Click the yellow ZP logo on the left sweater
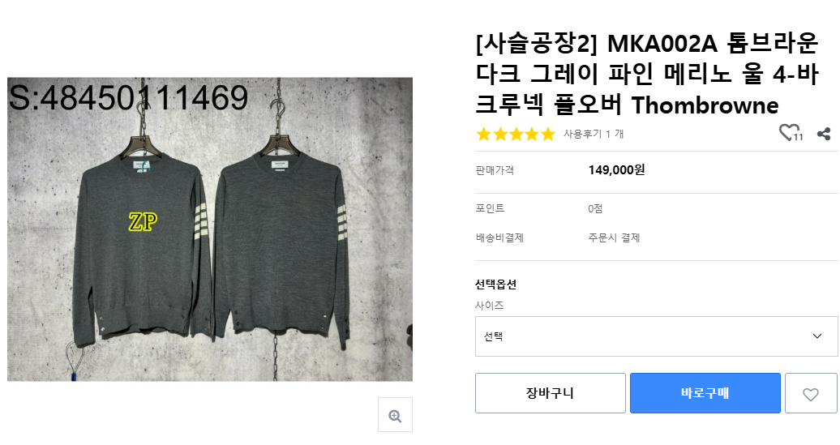This screenshot has width=840, height=445. 143,221
